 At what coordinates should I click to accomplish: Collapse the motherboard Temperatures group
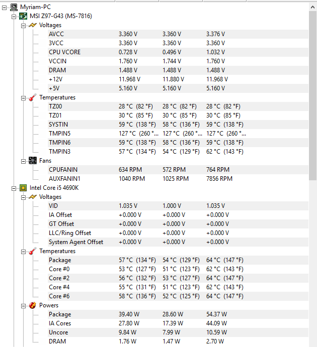point(23,98)
